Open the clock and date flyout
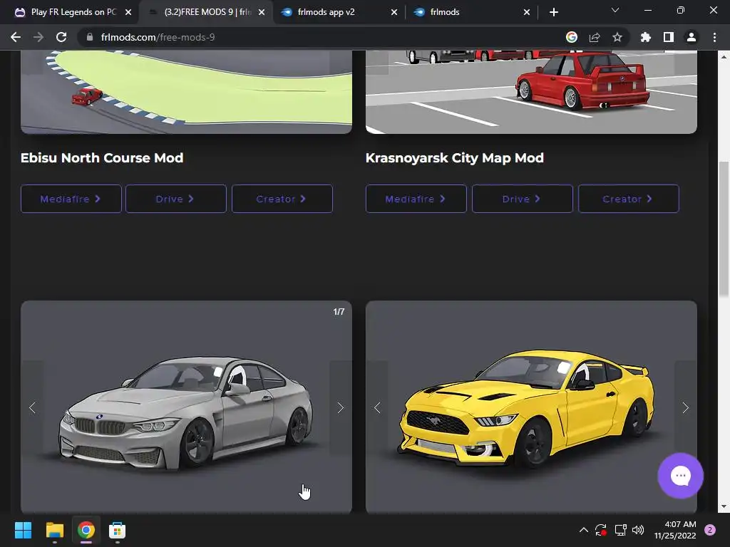Viewport: 730px width, 547px height. pos(675,530)
